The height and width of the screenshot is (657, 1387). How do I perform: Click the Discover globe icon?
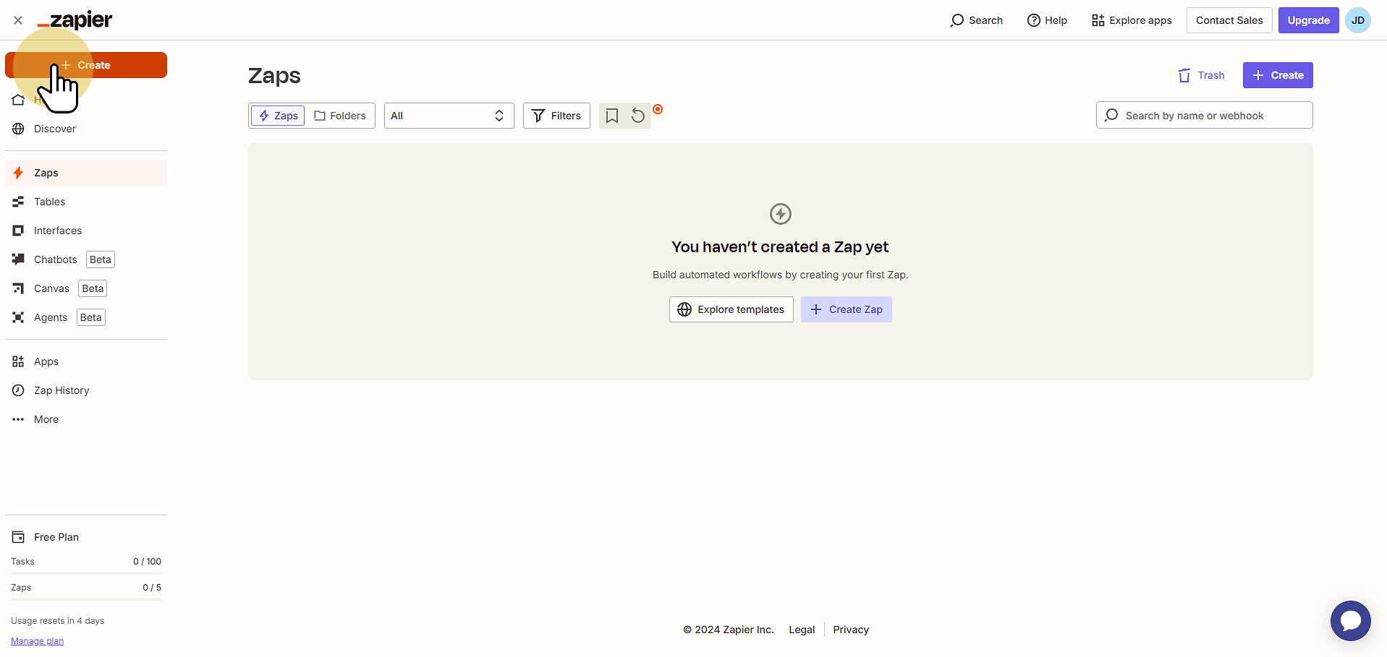(x=18, y=129)
